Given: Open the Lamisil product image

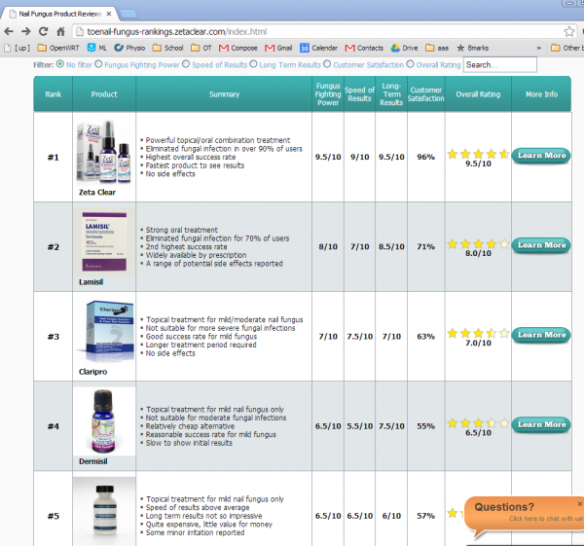Looking at the screenshot, I should coord(104,242).
